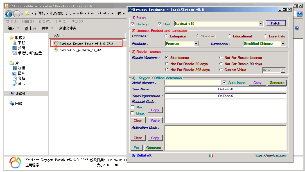Select the Essentials license radio button
The width and height of the screenshot is (305, 172).
coord(265,36)
